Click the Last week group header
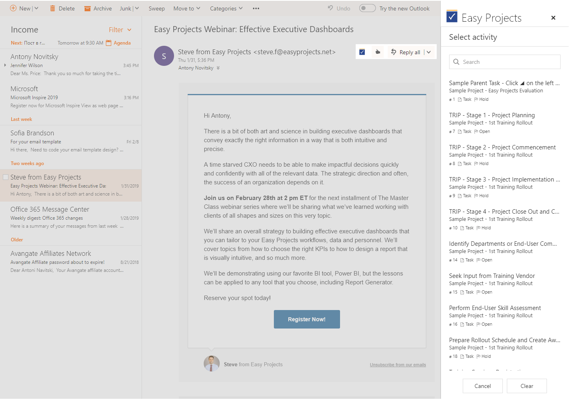The height and width of the screenshot is (400, 569). (21, 119)
